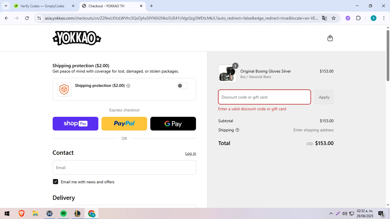This screenshot has width=390, height=219.
Task: Click the USD $153.00 total amount
Action: pyautogui.click(x=320, y=143)
